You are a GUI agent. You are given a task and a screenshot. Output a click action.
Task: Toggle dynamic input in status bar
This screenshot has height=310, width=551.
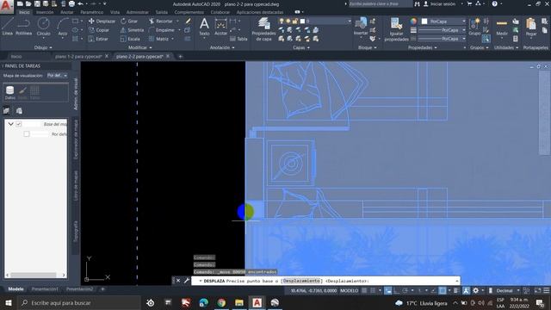pos(388,291)
